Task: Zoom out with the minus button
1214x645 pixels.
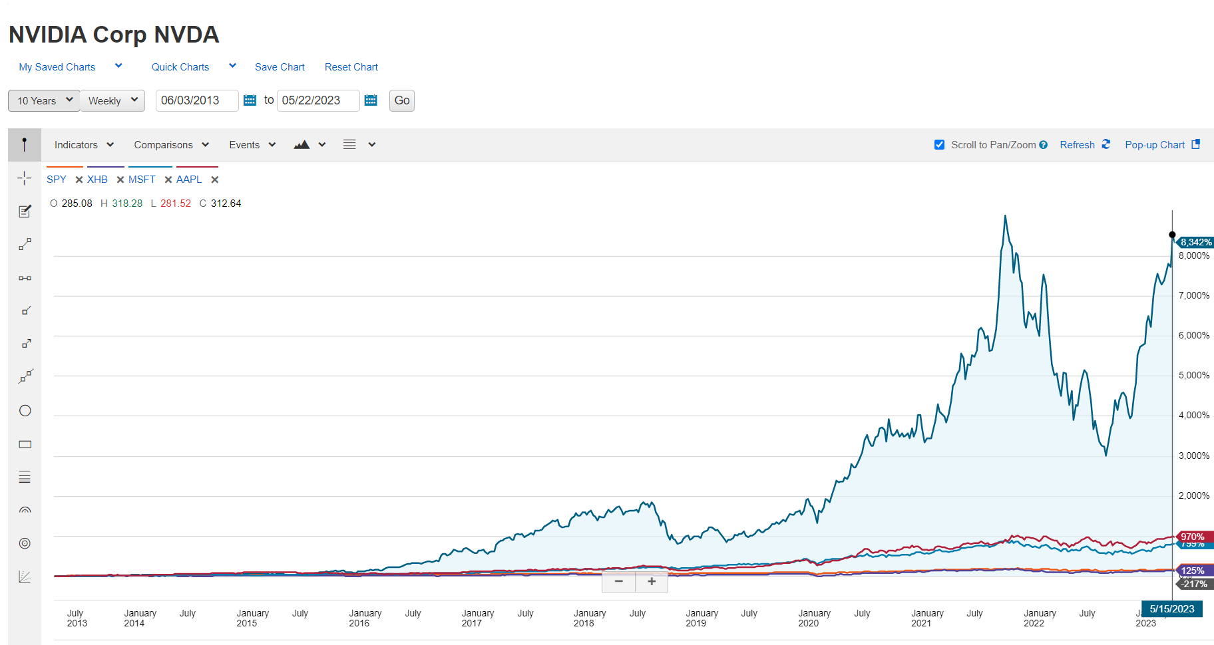Action: [618, 581]
